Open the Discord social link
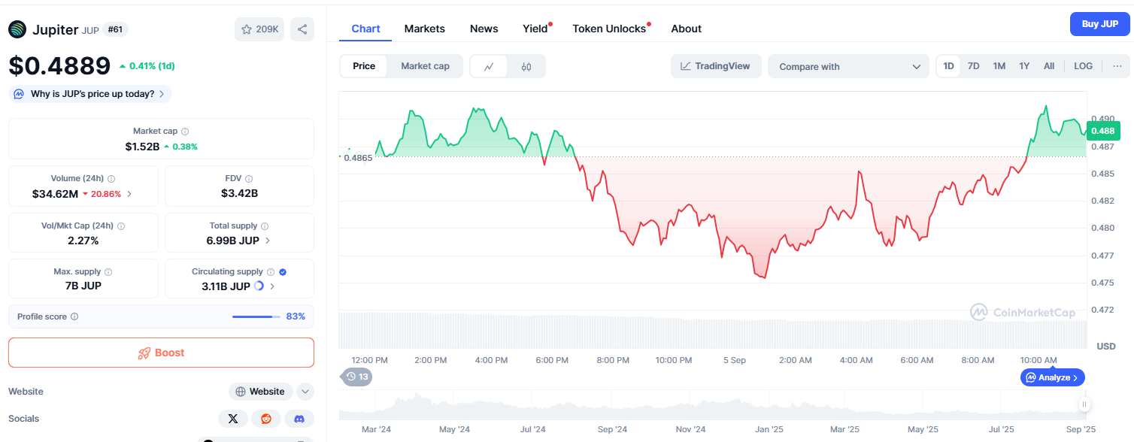Viewport: 1134px width, 442px height. click(x=299, y=419)
